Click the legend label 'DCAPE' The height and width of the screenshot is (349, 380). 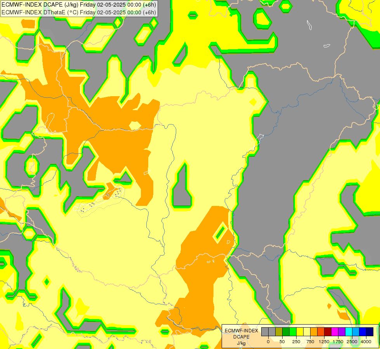point(241,337)
